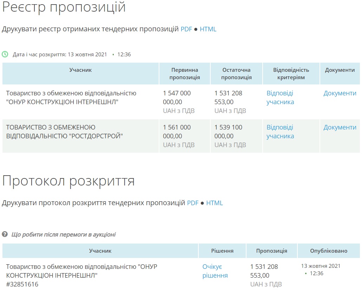Viewport: 362px width, 303px height.
Task: Select initial bid 1 547 000 000,00
Action: [x=177, y=97]
